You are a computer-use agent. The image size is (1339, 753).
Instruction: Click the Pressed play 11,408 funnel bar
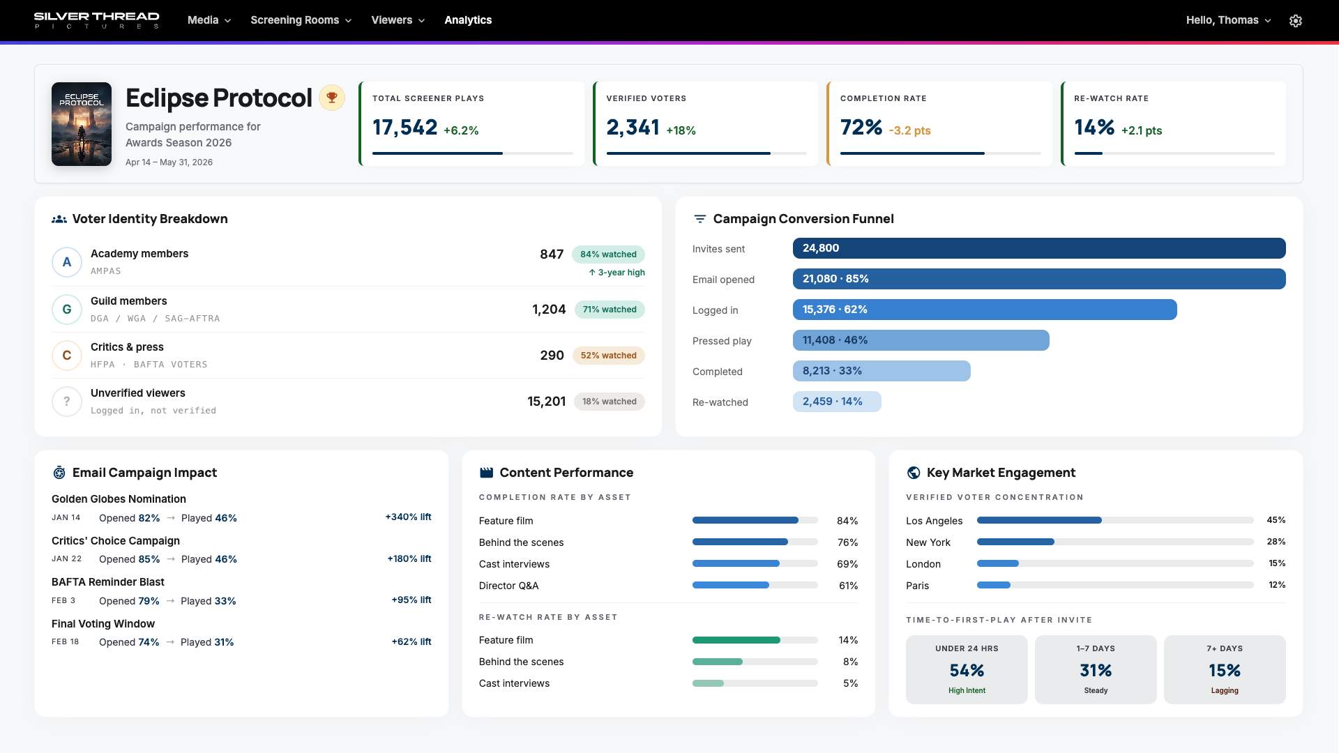click(921, 340)
